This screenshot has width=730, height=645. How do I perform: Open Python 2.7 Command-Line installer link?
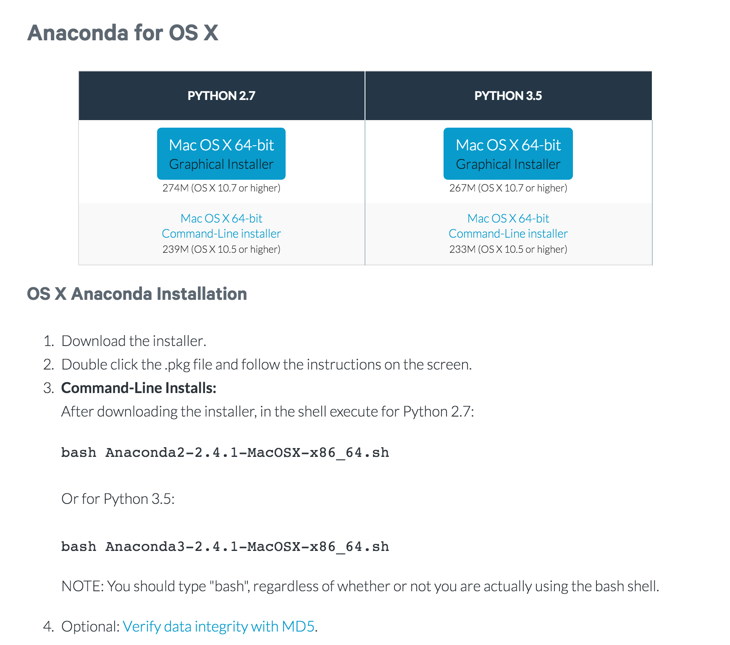point(221,226)
